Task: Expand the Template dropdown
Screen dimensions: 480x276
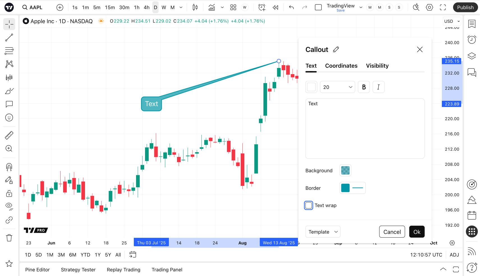Action: 323,232
